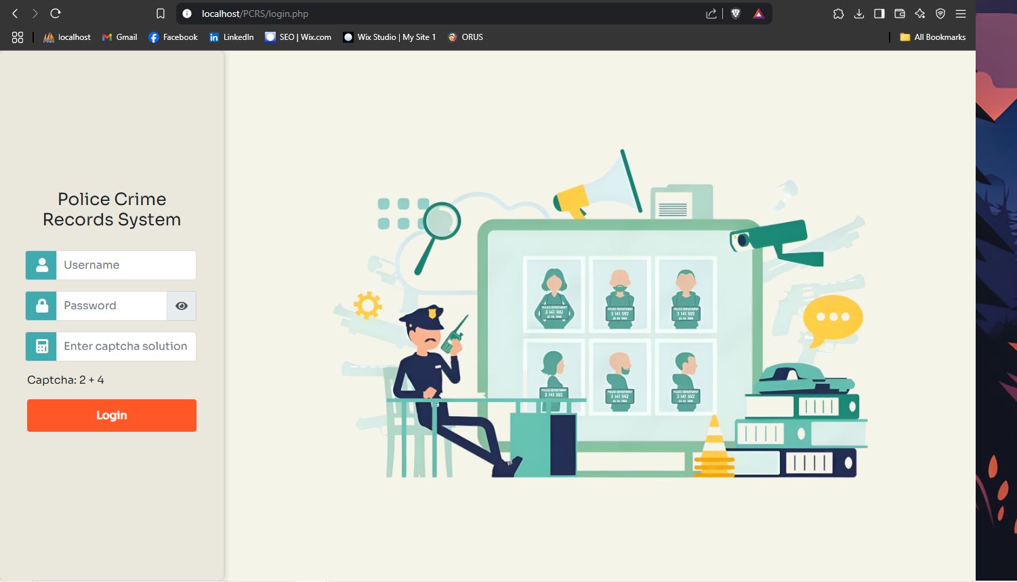
Task: Click the user icon beside Username
Action: point(41,265)
